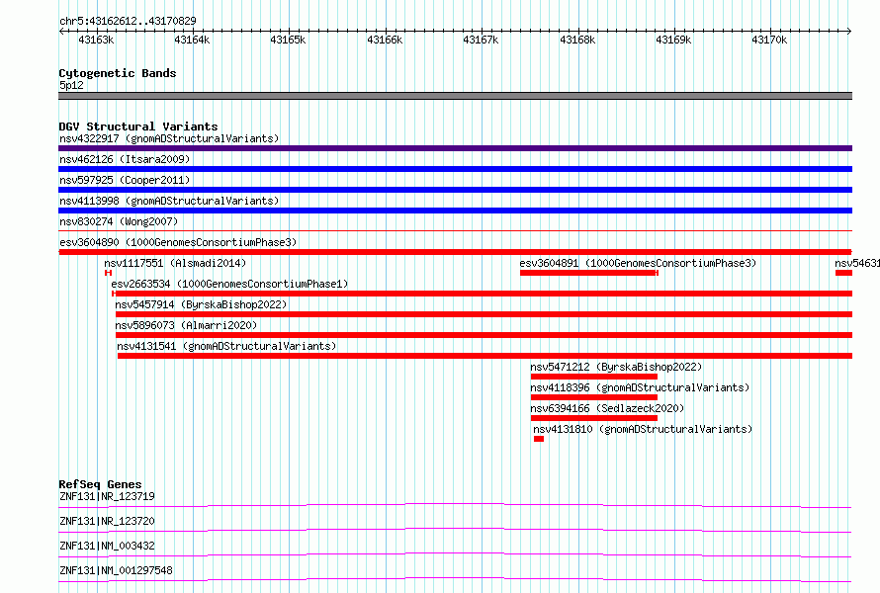Open transcript ZNF131|NM_001297548 label
880x593 pixels.
click(x=116, y=570)
